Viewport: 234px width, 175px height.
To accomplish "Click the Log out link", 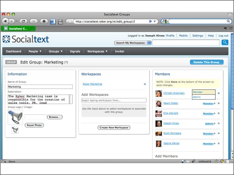I will (x=223, y=36).
